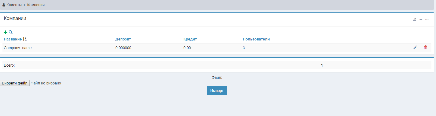Click the sort icon next to Название
Screen dimensions: 436x116
point(25,39)
